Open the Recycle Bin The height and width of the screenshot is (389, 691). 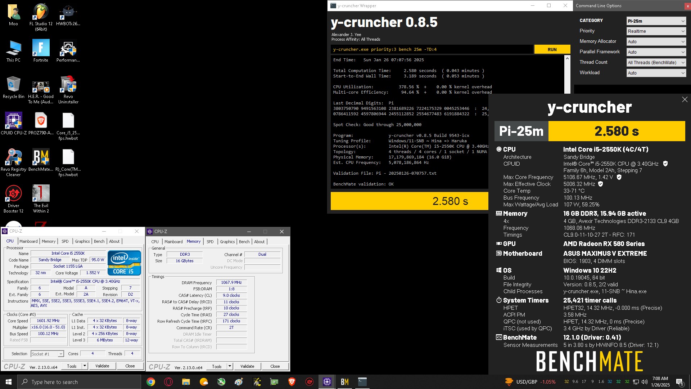(14, 87)
